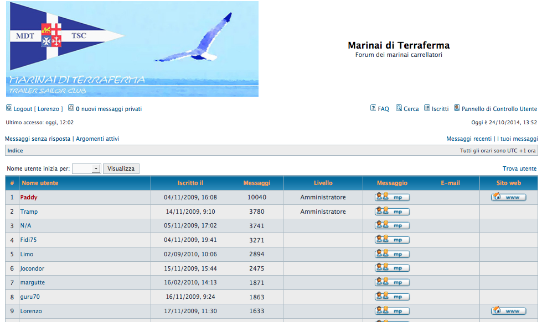This screenshot has height=322, width=542.
Task: Open Messaggi senza risposta link
Action: click(38, 139)
